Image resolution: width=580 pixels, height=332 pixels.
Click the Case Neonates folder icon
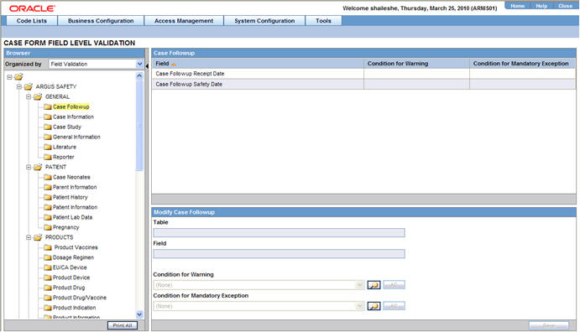(x=47, y=177)
